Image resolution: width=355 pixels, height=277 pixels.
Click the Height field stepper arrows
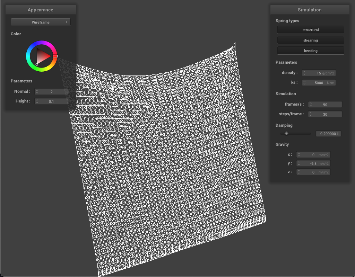point(37,101)
